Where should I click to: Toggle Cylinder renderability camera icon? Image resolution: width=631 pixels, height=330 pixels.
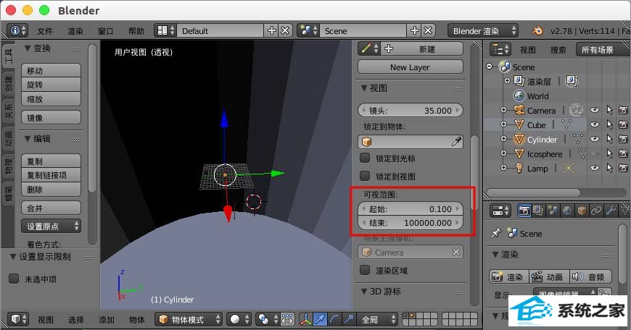623,139
